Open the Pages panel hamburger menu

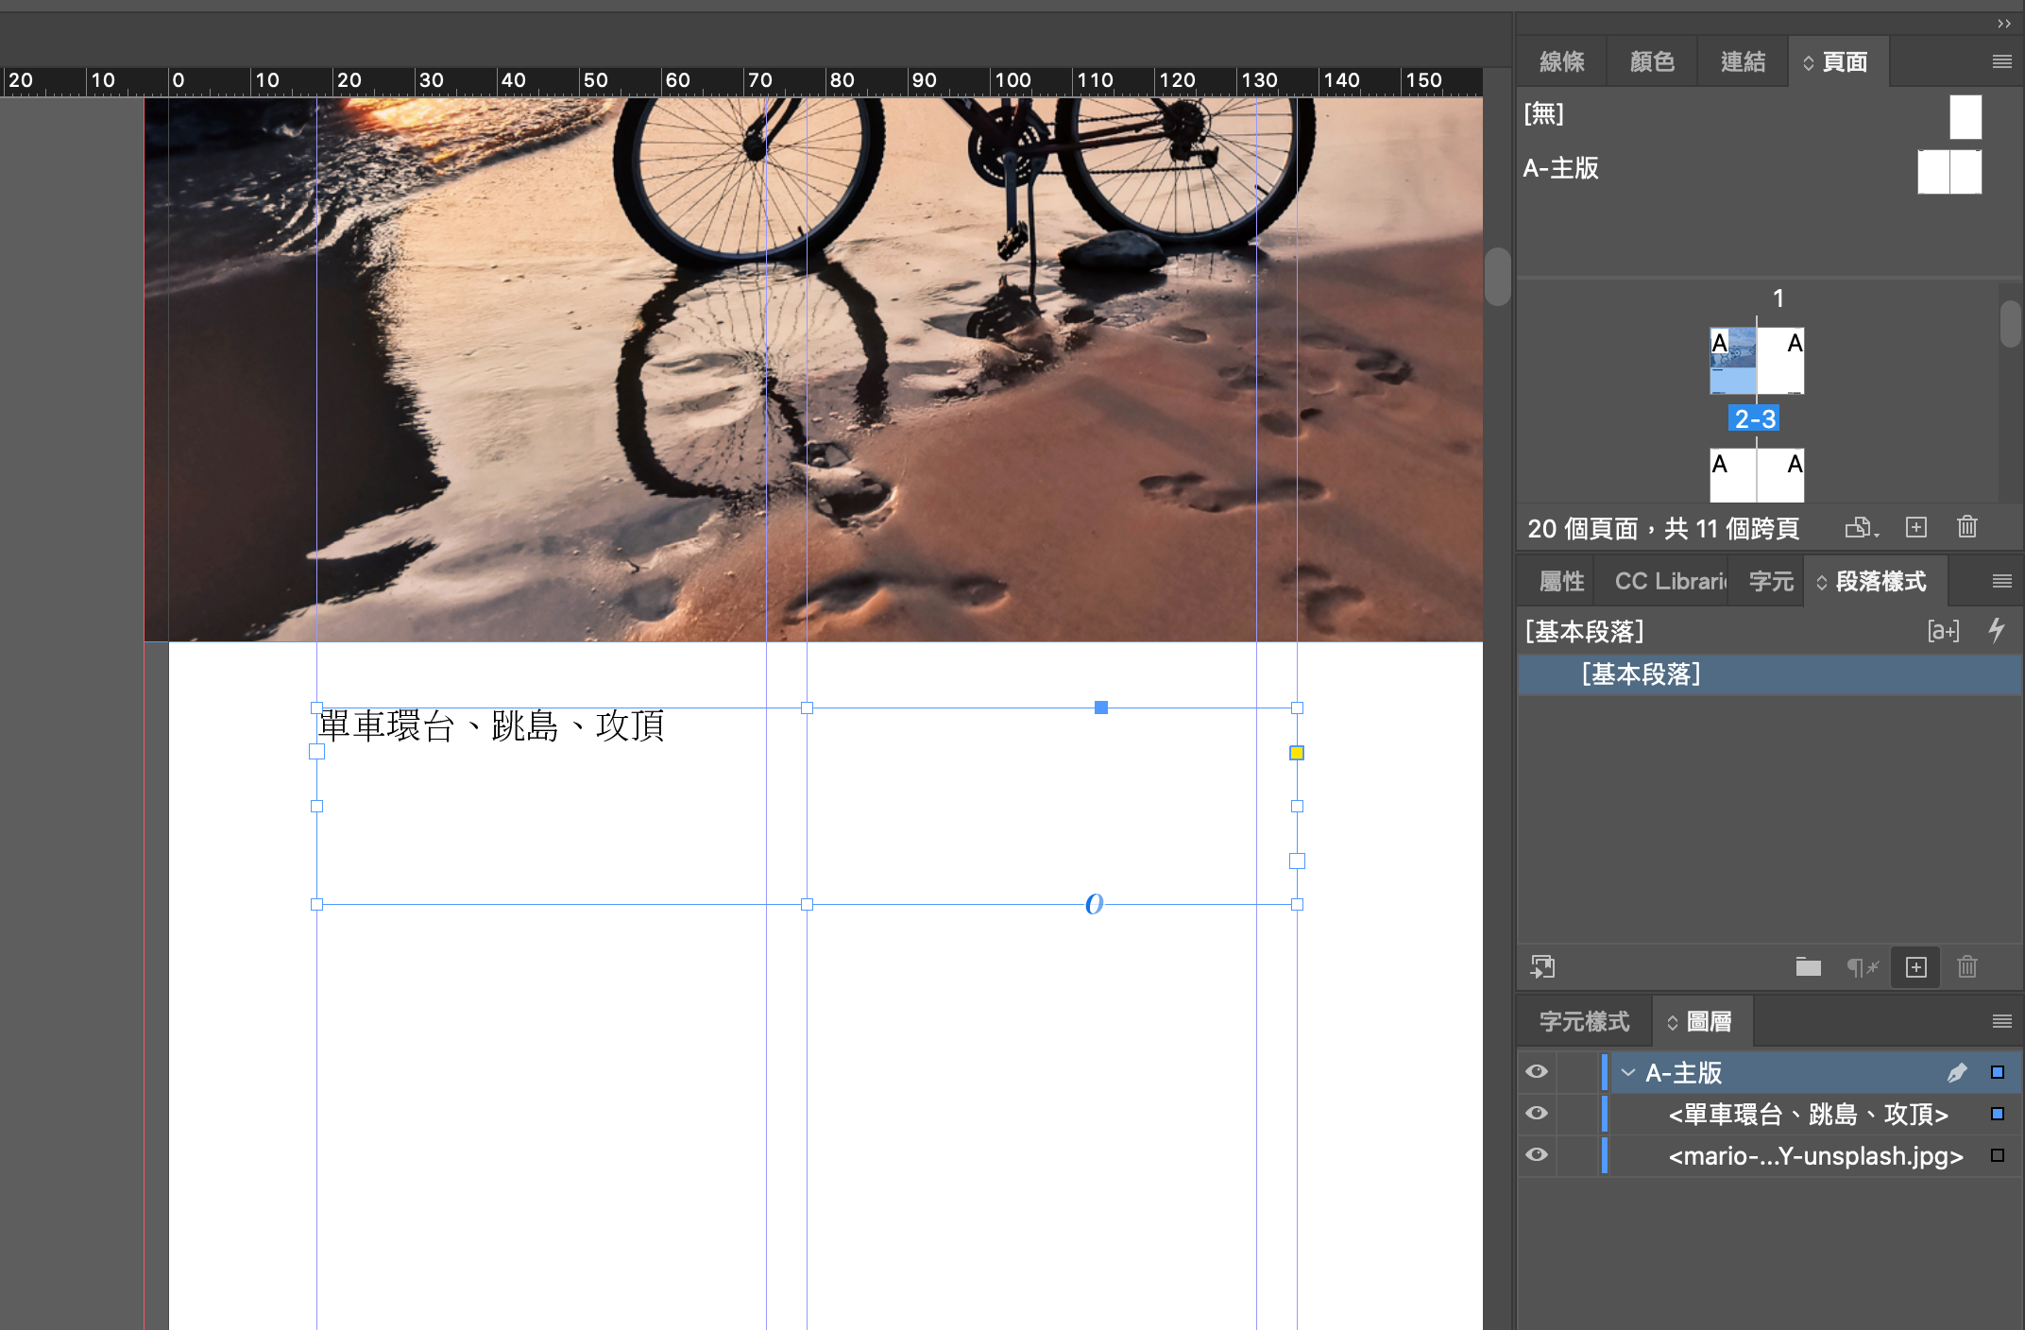[2001, 61]
